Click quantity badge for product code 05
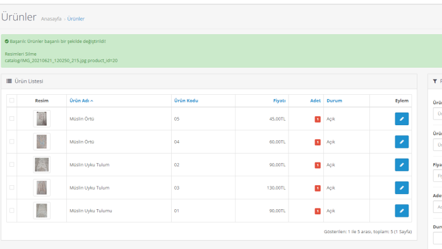This screenshot has width=442, height=249. point(318,119)
